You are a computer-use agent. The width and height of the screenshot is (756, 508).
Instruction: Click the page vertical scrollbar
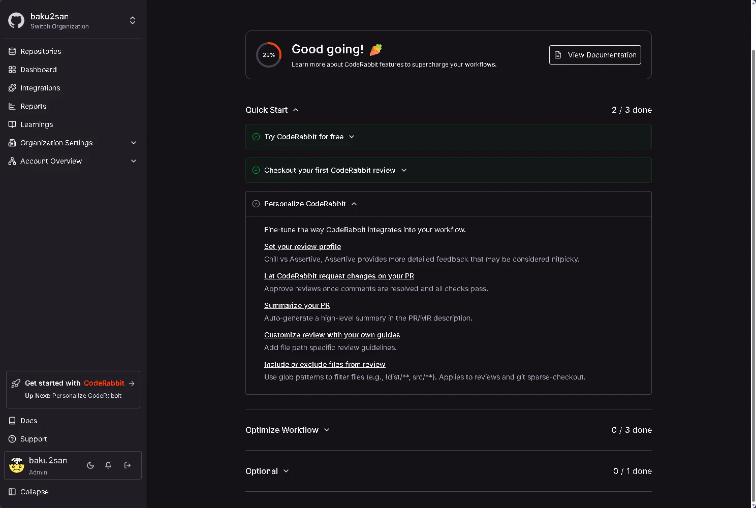753,254
